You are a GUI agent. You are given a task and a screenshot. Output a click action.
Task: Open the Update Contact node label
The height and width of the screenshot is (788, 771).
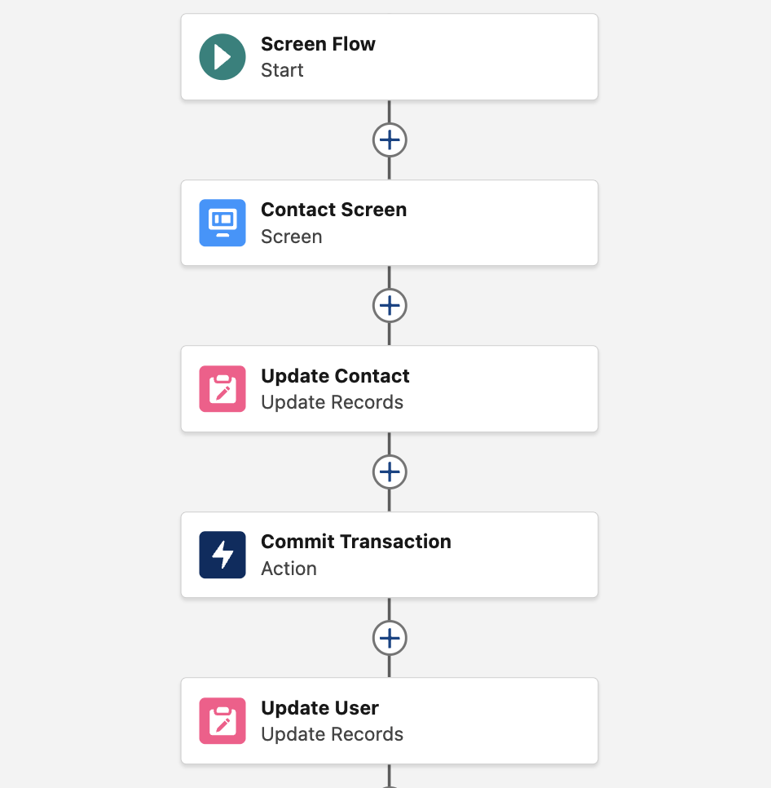coord(335,376)
